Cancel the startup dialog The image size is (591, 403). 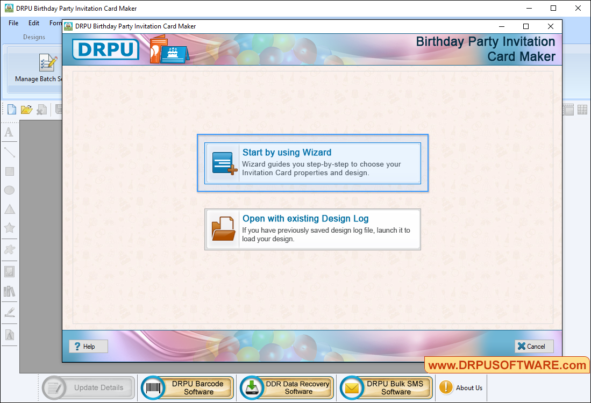tap(533, 346)
